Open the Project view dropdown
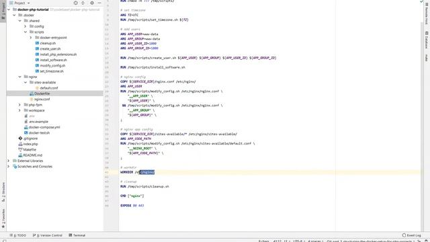The image size is (430, 242). pos(19,3)
